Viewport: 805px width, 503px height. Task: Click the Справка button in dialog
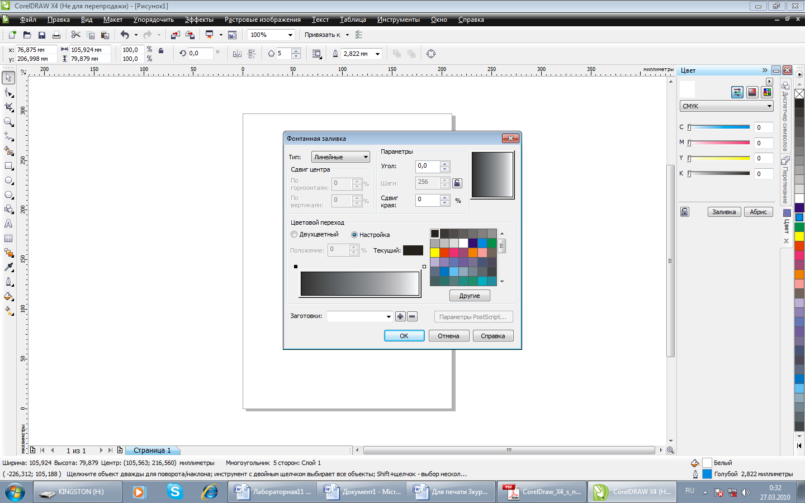pyautogui.click(x=493, y=336)
